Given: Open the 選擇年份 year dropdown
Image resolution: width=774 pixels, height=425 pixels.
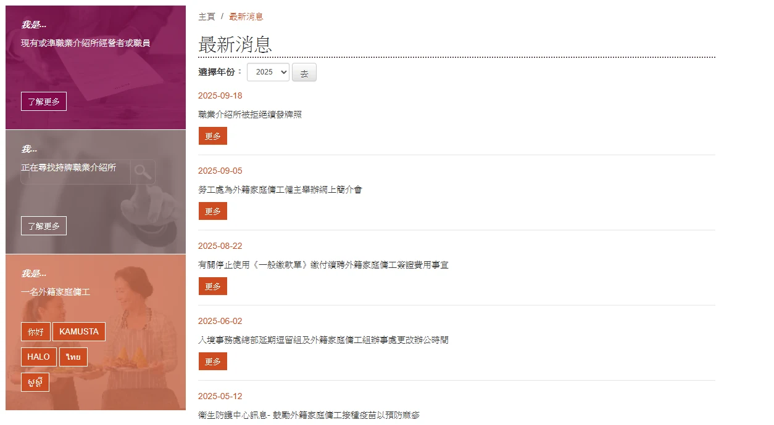Looking at the screenshot, I should [268, 72].
